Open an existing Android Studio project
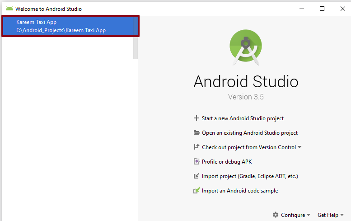351x221 pixels. coord(250,133)
